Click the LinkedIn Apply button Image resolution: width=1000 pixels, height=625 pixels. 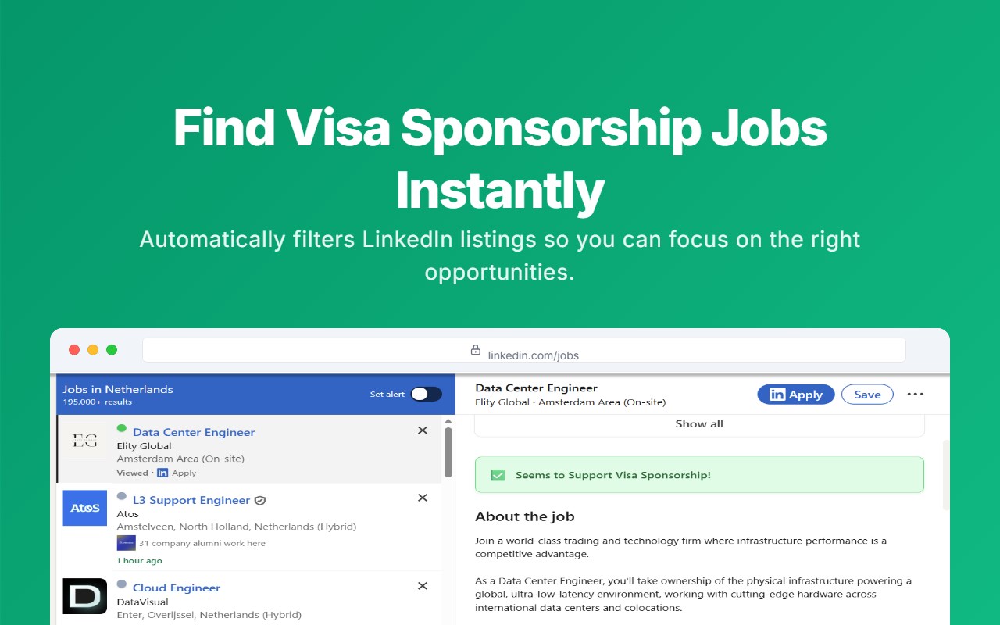tap(796, 395)
